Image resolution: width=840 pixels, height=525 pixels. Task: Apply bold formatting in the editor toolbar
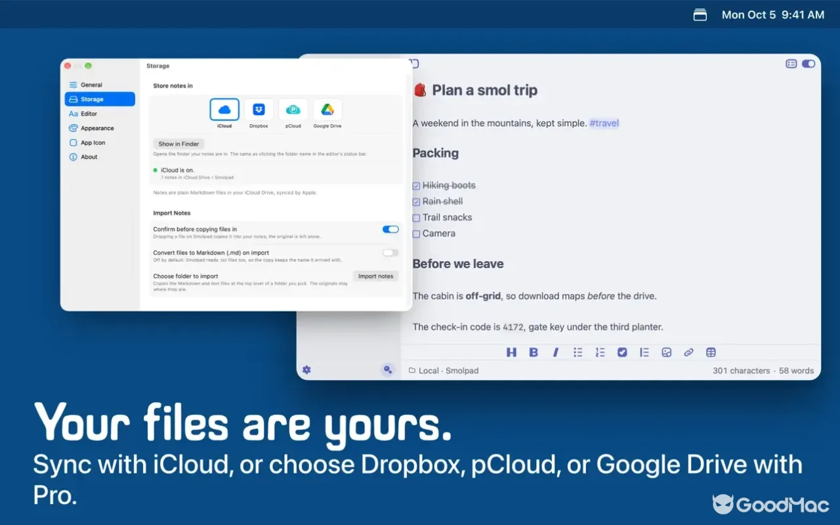click(534, 352)
